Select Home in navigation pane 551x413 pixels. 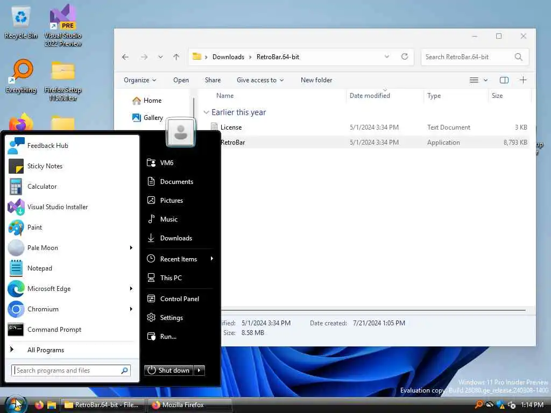click(152, 101)
